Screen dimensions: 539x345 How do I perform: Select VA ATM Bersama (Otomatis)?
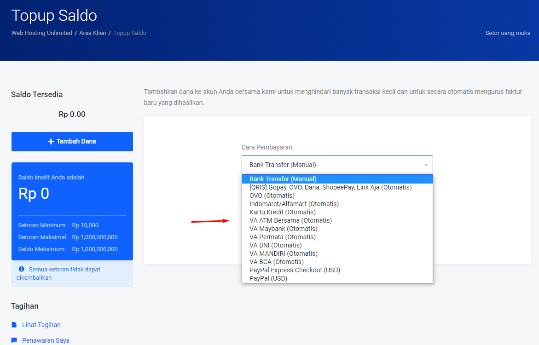click(290, 220)
